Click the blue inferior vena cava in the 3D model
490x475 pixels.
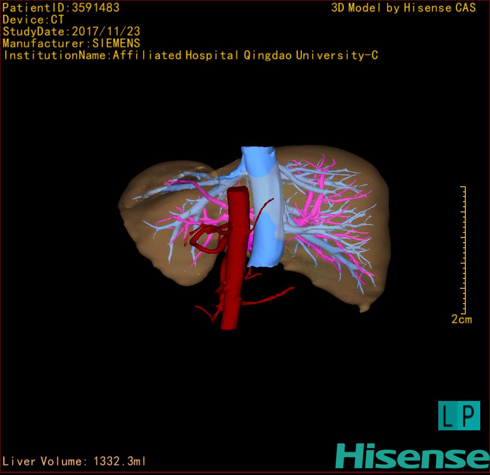[263, 206]
